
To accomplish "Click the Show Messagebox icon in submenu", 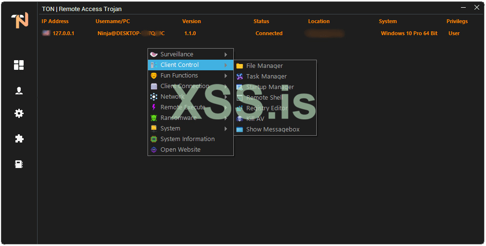I will pos(240,129).
